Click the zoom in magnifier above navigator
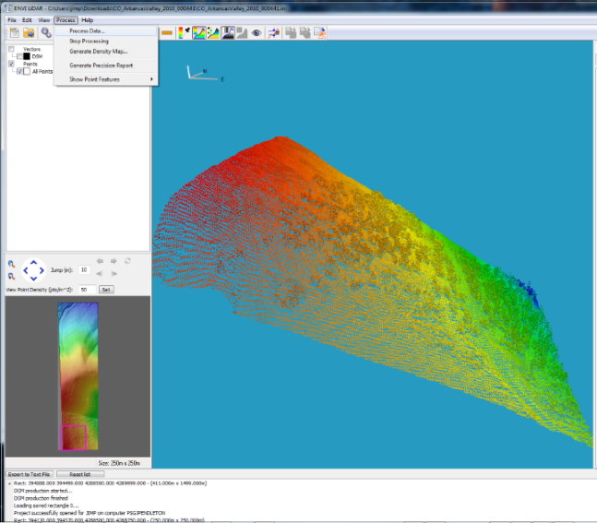This screenshot has height=523, width=597. pyautogui.click(x=10, y=264)
